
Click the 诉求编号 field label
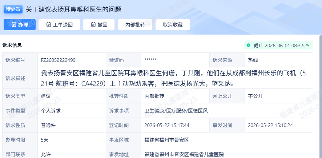(15, 60)
